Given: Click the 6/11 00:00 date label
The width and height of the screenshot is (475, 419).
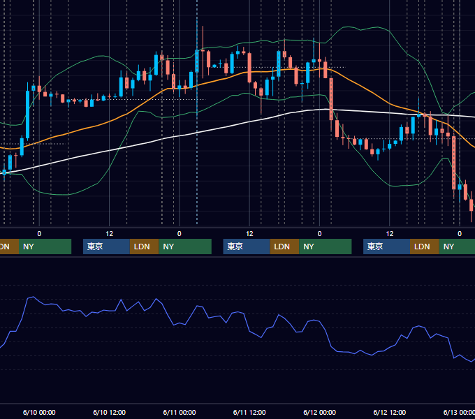Looking at the screenshot, I should (x=180, y=412).
